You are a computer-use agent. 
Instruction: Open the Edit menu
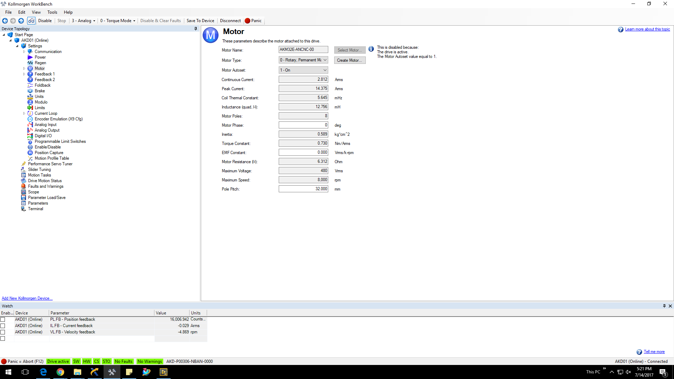(22, 12)
